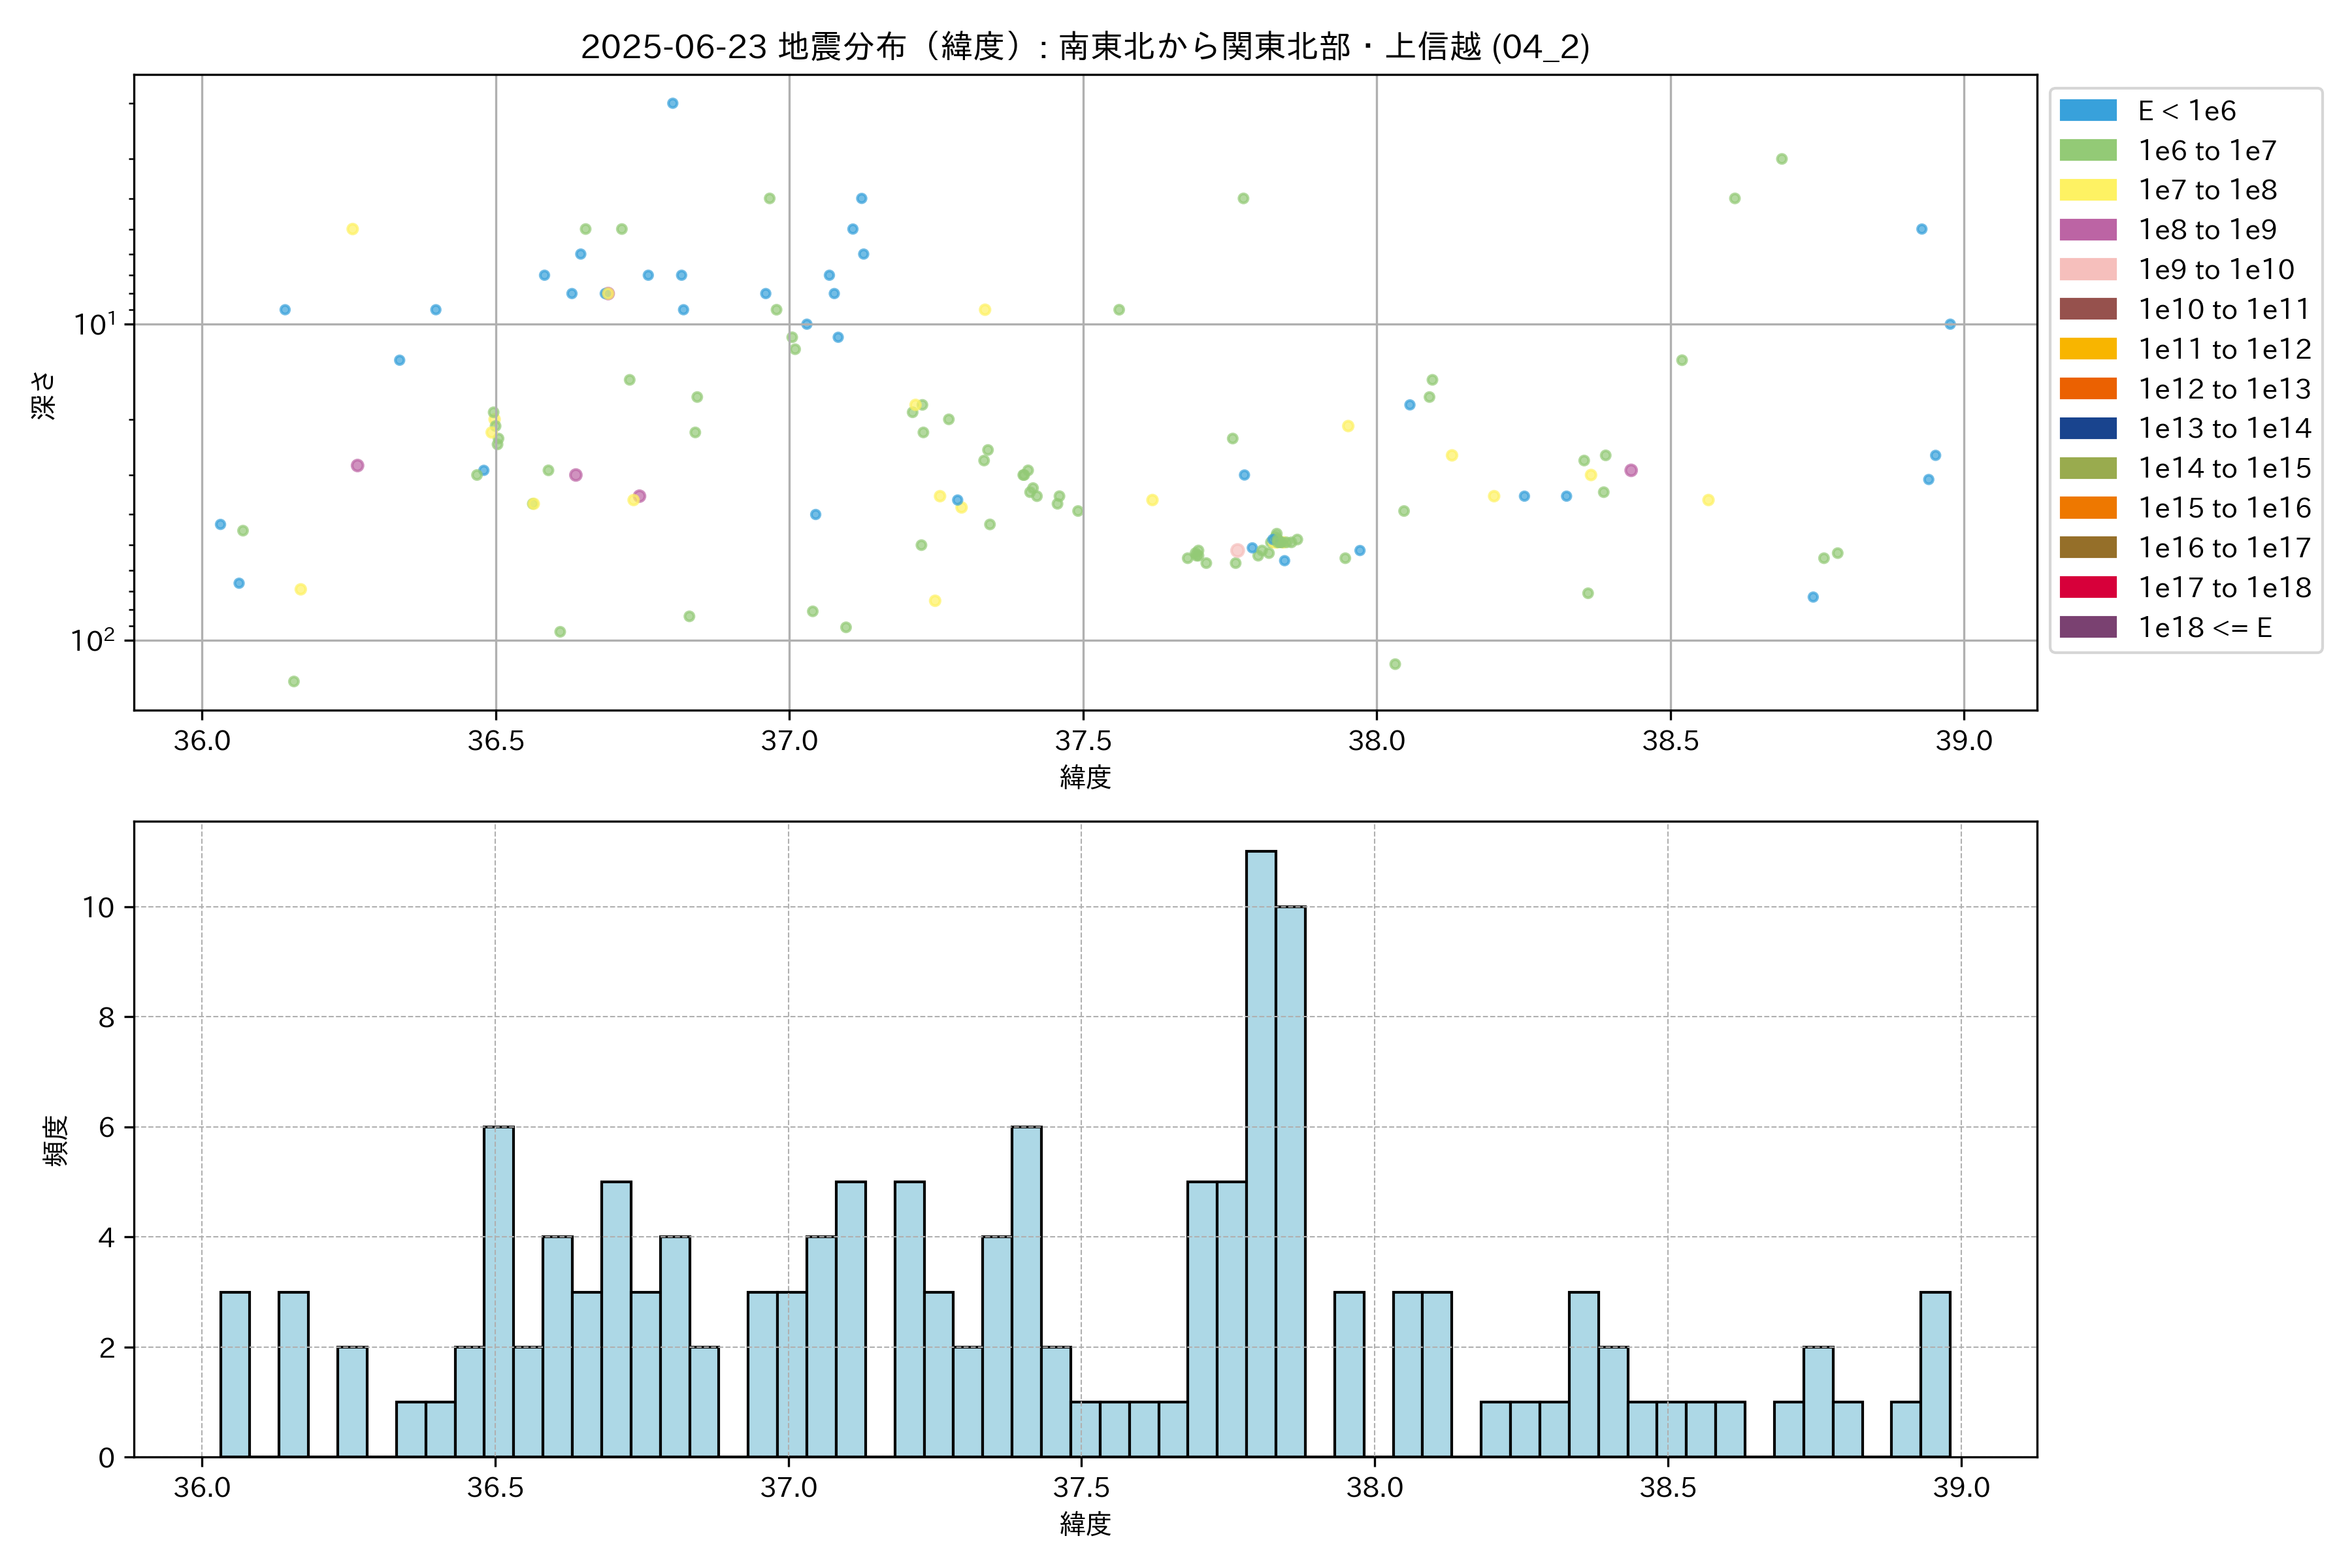The image size is (2352, 1568).
Task: Click the blue E < 1e6 legend swatch
Action: (2088, 111)
